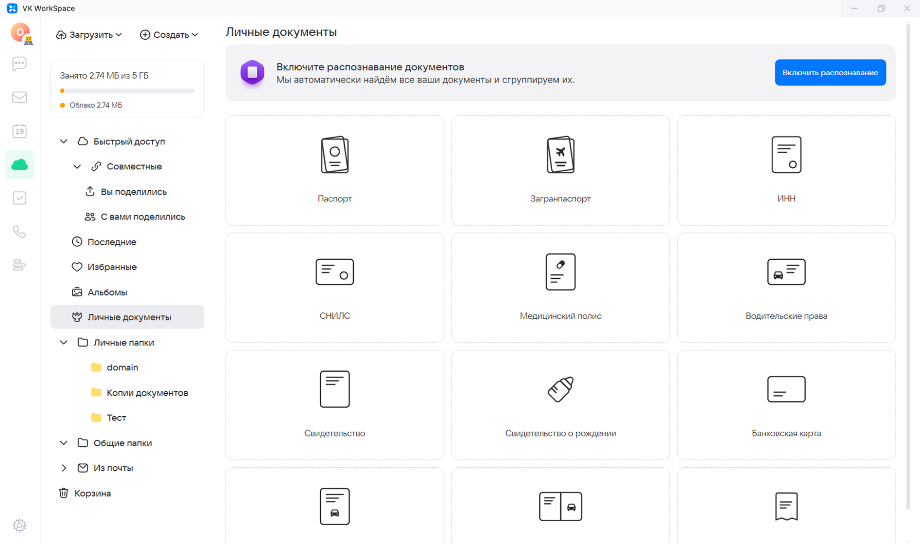
Task: Open the Messenger chat icon in sidebar
Action: tap(19, 64)
